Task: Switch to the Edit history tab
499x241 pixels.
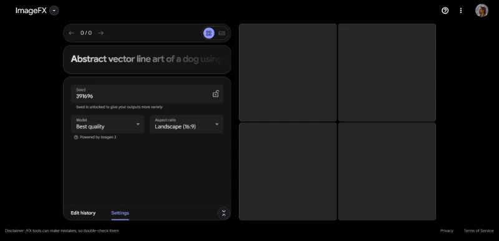Action: coord(83,213)
